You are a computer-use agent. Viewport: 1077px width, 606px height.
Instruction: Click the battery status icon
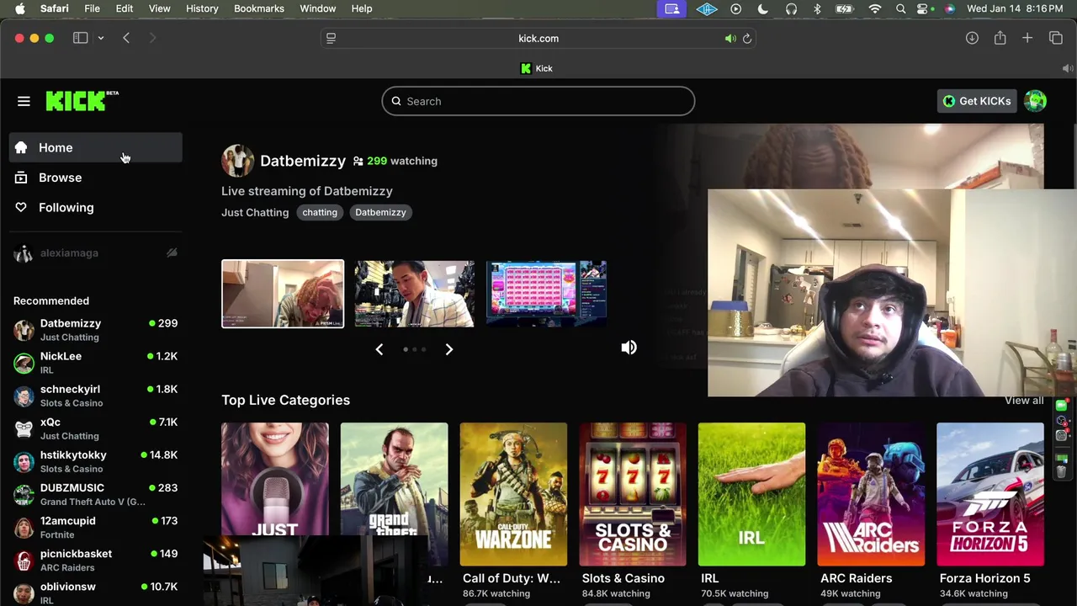844,8
